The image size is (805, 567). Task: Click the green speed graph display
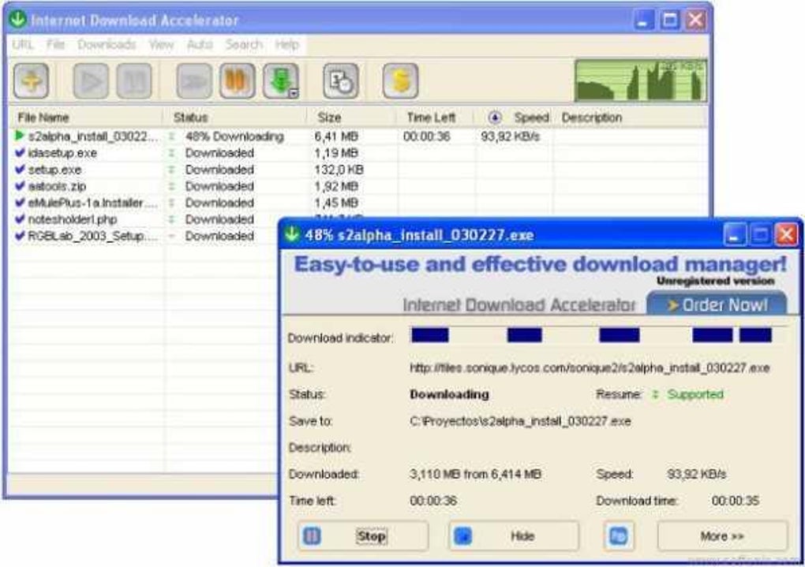[x=641, y=80]
